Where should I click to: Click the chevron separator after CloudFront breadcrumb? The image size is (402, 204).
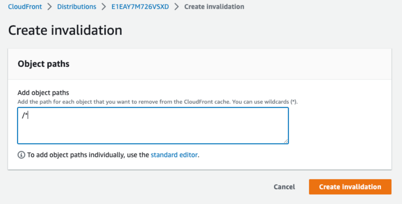click(50, 7)
